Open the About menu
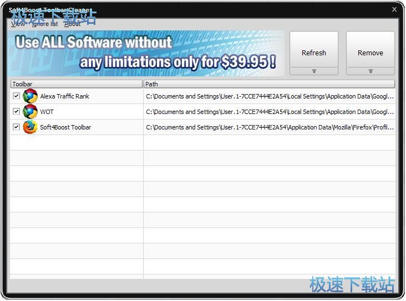The width and height of the screenshot is (406, 301). tap(72, 24)
